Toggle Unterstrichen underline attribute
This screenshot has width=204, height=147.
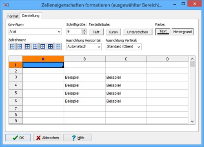coord(137,32)
